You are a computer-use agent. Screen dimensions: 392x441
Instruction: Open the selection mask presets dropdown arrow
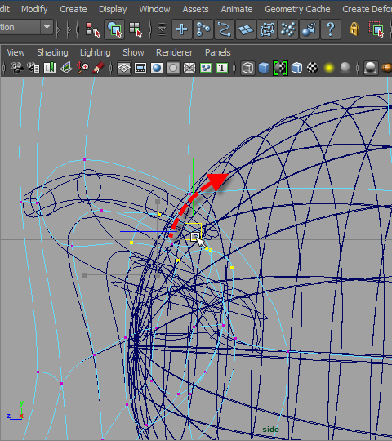(162, 29)
